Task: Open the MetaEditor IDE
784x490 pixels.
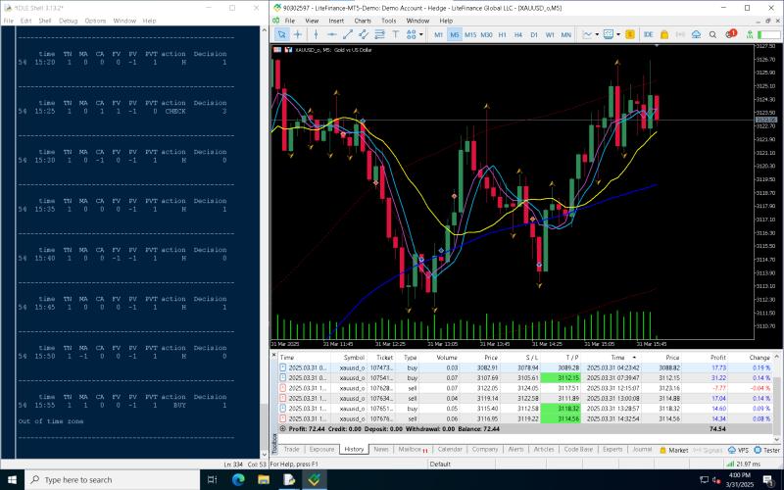Action: (649, 34)
